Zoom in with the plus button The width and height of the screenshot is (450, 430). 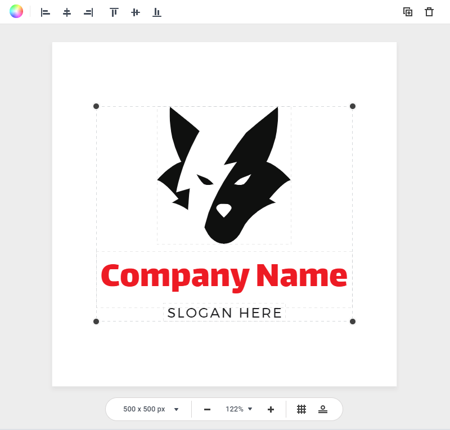271,409
